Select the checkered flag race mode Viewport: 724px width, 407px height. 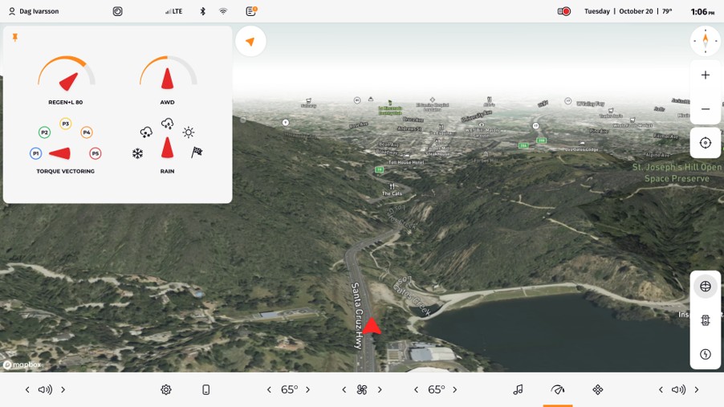pyautogui.click(x=197, y=153)
